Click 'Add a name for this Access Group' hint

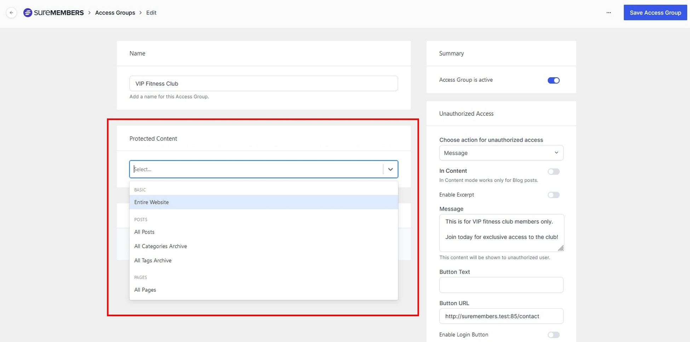tap(169, 97)
